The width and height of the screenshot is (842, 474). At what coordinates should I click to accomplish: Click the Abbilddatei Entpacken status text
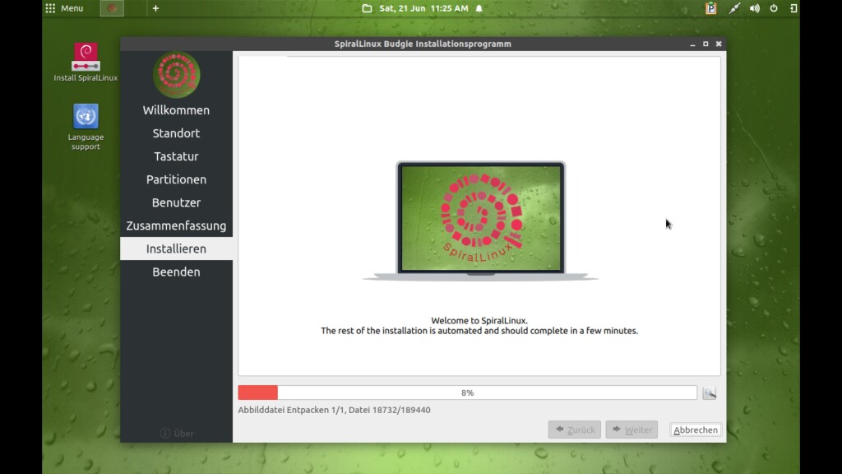pyautogui.click(x=334, y=410)
